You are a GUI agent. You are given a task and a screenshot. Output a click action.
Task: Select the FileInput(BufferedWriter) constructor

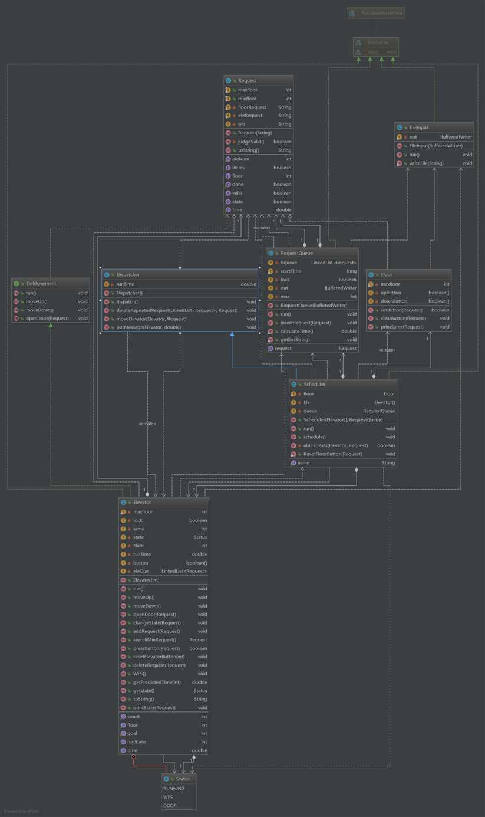click(434, 146)
